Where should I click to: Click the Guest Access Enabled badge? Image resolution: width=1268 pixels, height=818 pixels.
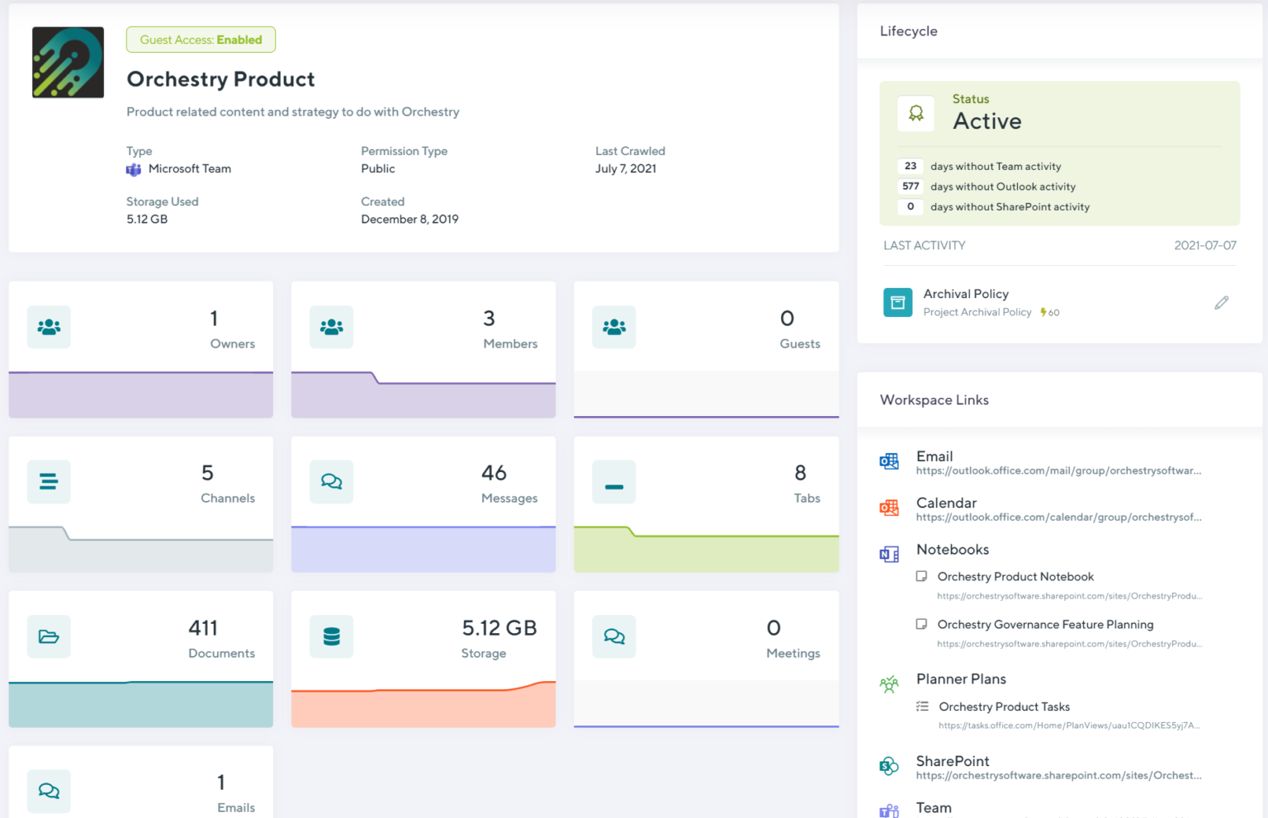[201, 40]
